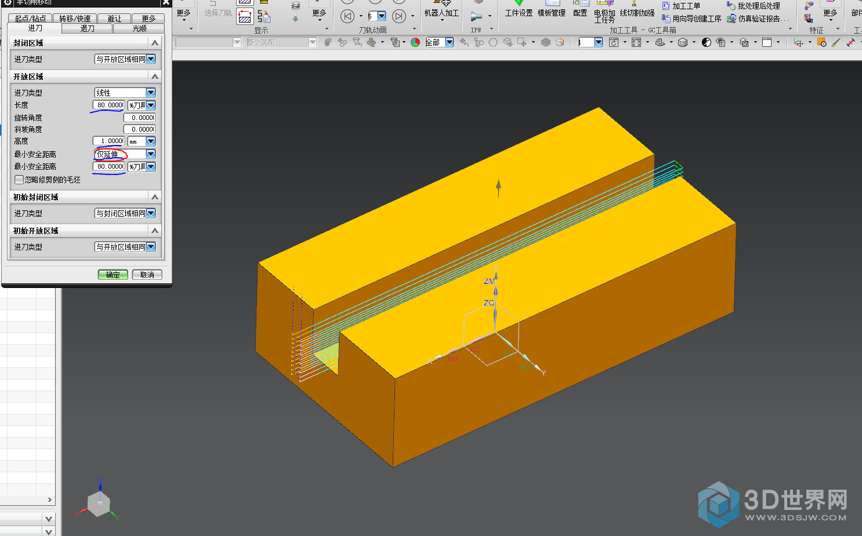862x536 pixels.
Task: Click the 高度 value field
Action: [109, 141]
